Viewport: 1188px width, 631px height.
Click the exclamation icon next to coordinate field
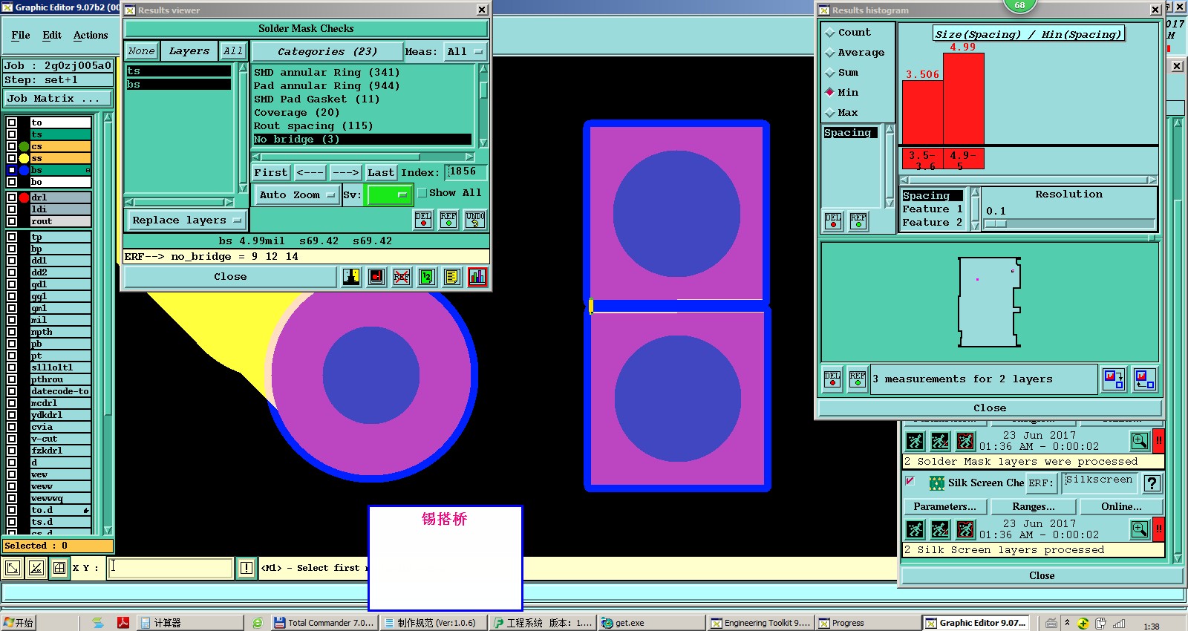[247, 569]
